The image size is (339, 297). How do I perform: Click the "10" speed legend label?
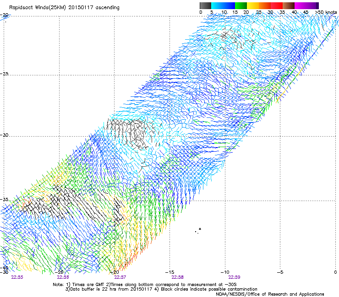224,12
